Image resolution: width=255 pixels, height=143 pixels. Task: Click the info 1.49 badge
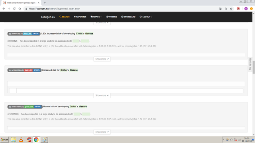(x=27, y=34)
